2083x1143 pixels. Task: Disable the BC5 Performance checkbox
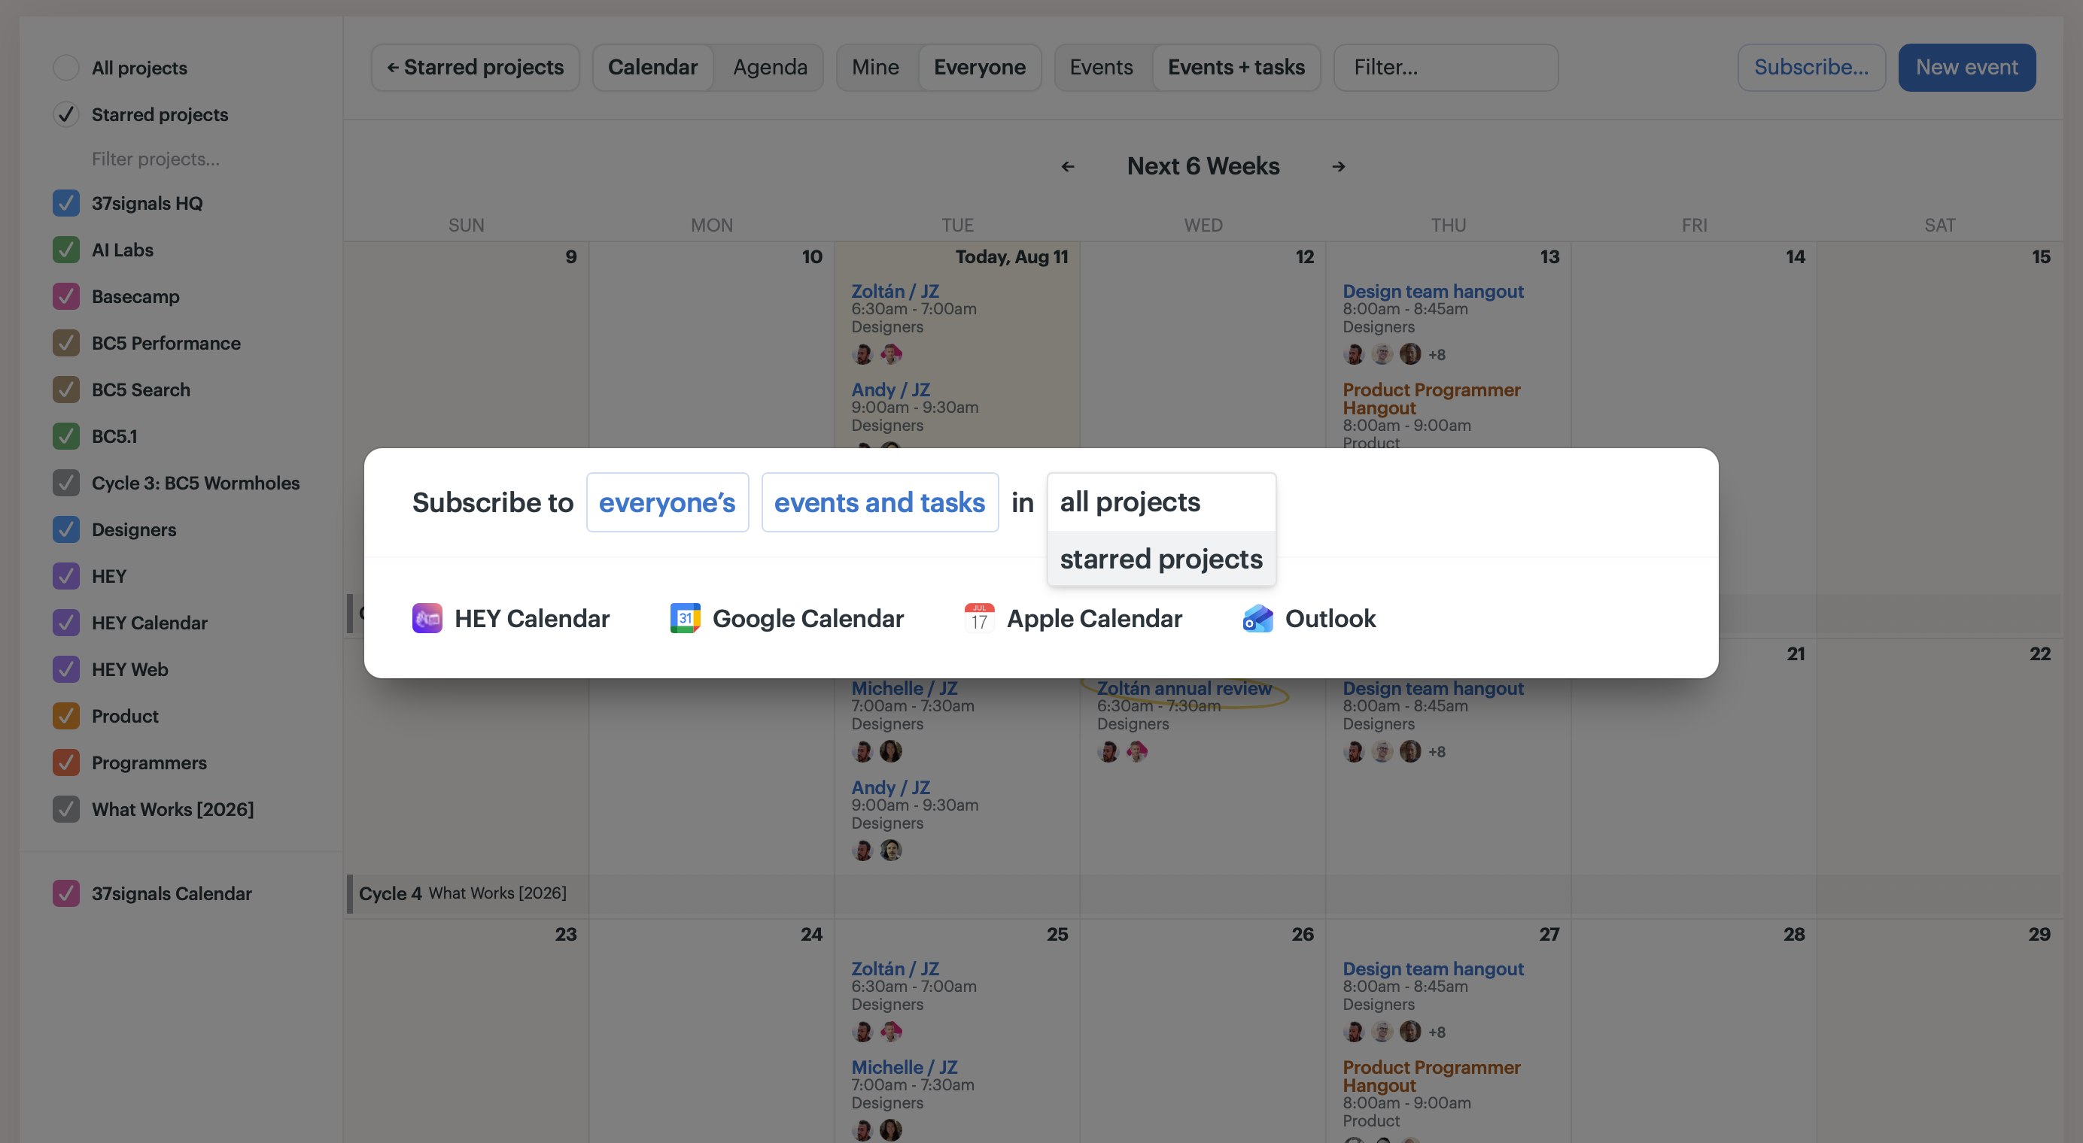(66, 344)
